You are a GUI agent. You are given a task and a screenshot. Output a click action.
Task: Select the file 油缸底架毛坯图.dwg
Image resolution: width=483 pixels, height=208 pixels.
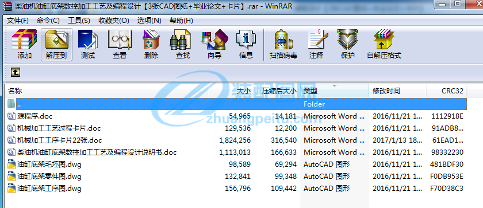49,164
